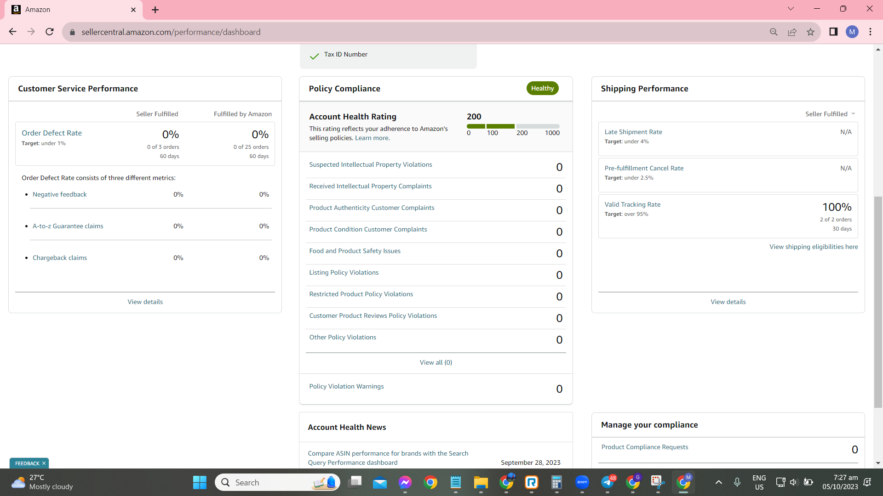Open Valid Tracking Rate link
This screenshot has width=883, height=496.
click(632, 204)
